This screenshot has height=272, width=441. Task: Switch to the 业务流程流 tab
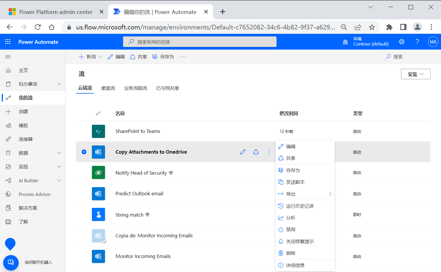coord(136,88)
